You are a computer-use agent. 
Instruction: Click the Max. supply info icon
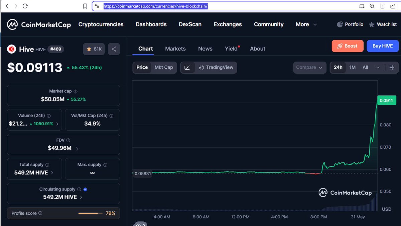click(x=105, y=165)
